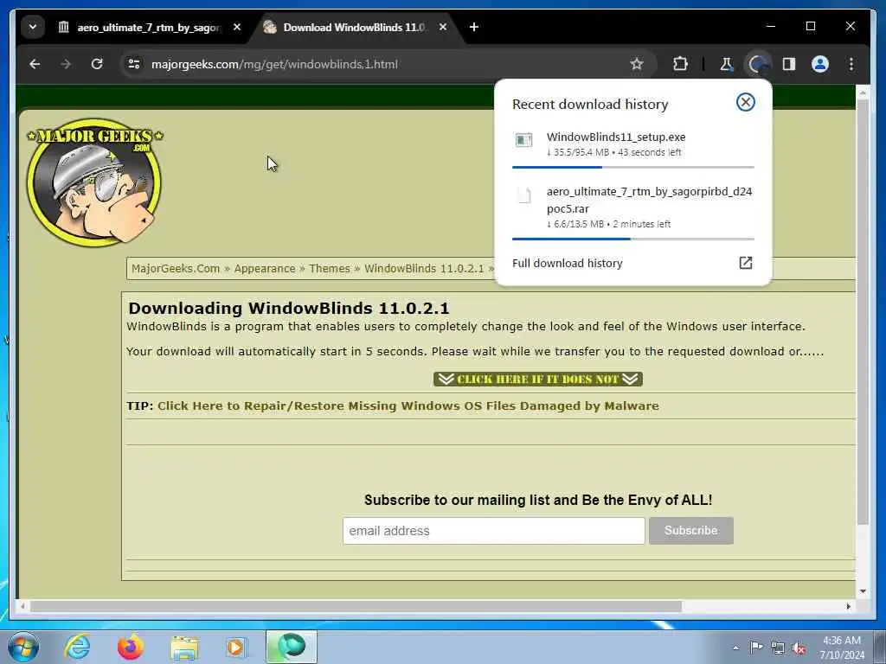Open the clock showing 4:36 AM

coord(842,648)
